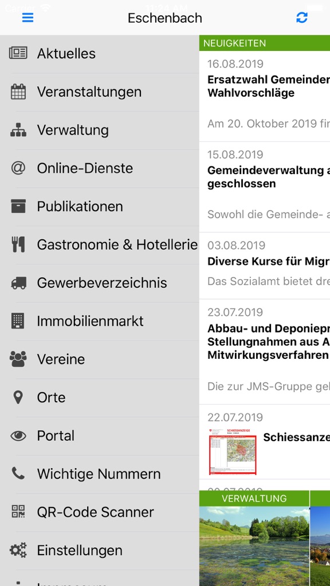Tap the Gewerbeverzeichnis truck icon
This screenshot has height=586, width=330.
click(18, 283)
